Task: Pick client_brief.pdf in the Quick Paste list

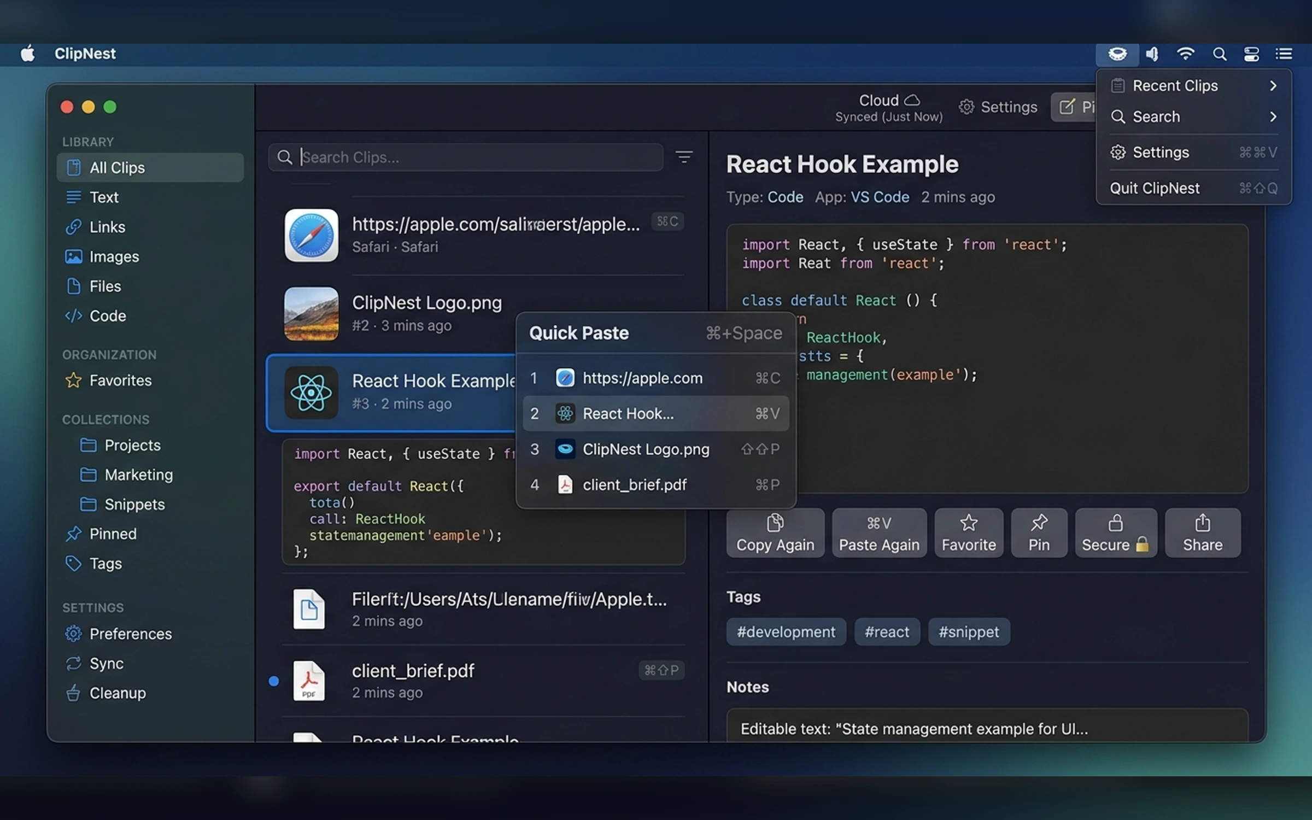Action: [656, 485]
